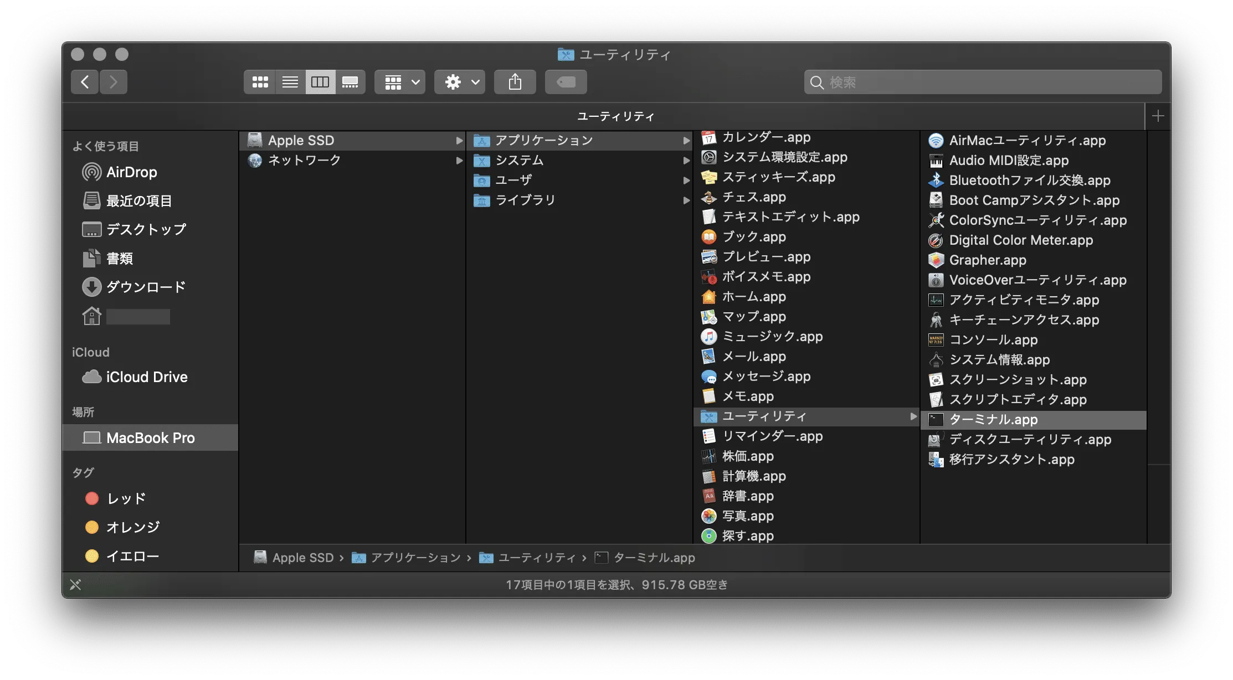Expand the システム folder arrow
The width and height of the screenshot is (1233, 680).
[686, 161]
